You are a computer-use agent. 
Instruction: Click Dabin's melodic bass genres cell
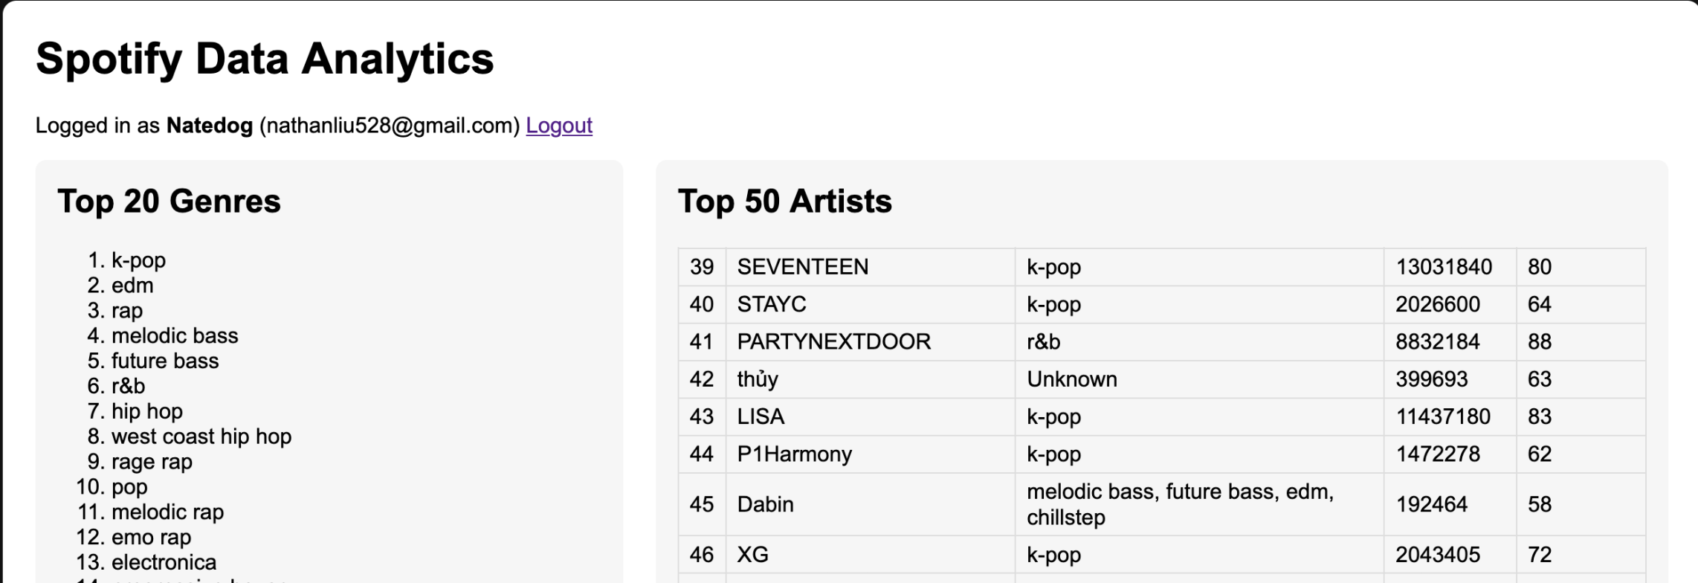coord(1179,504)
